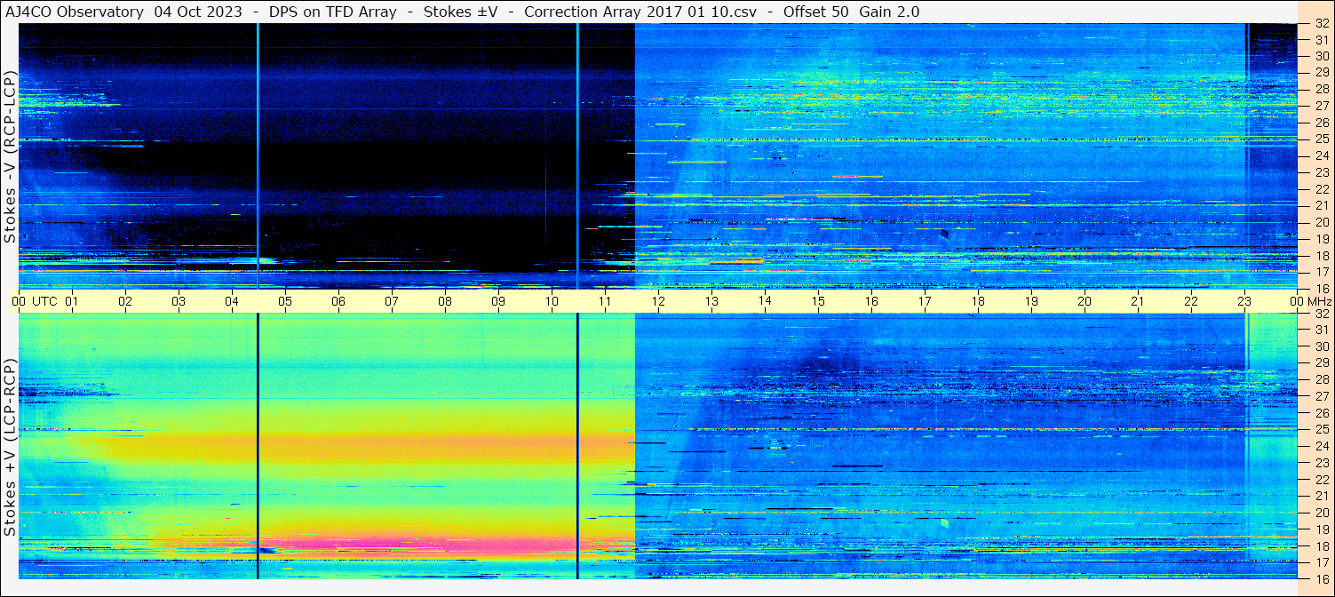Click hour label 21 on the UTC time axis
1335x597 pixels.
coord(1138,301)
